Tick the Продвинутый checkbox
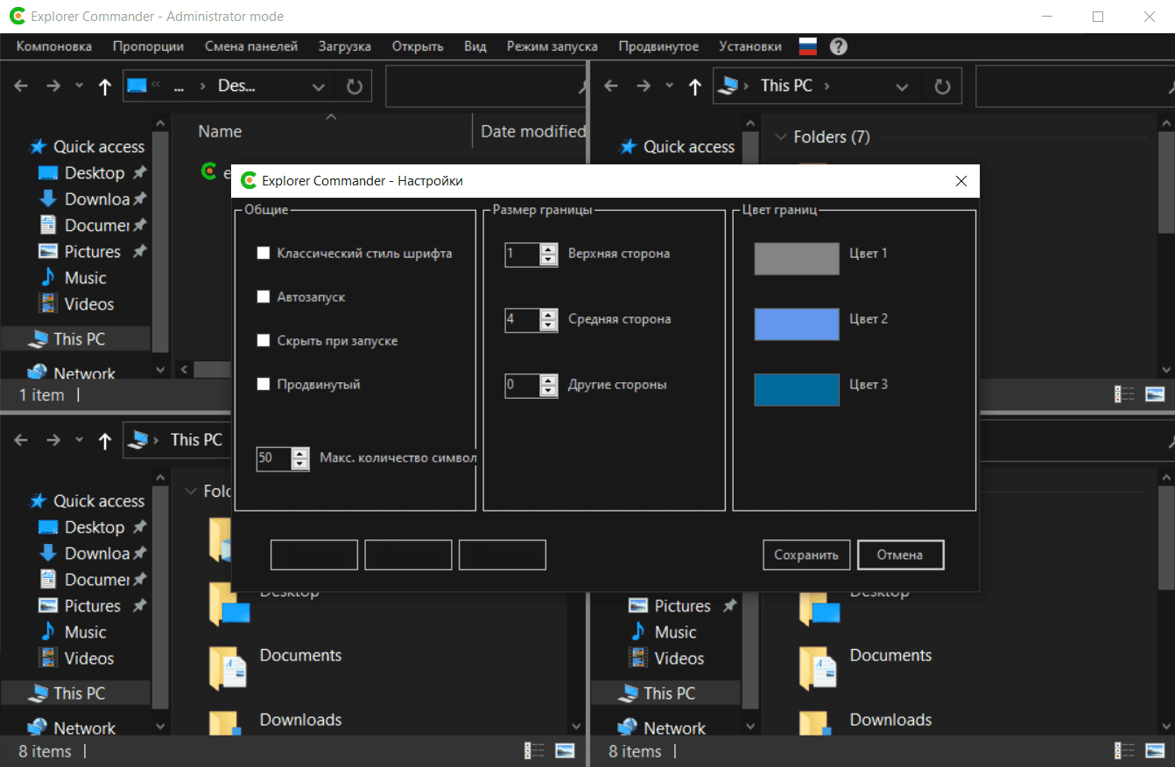 pos(263,385)
